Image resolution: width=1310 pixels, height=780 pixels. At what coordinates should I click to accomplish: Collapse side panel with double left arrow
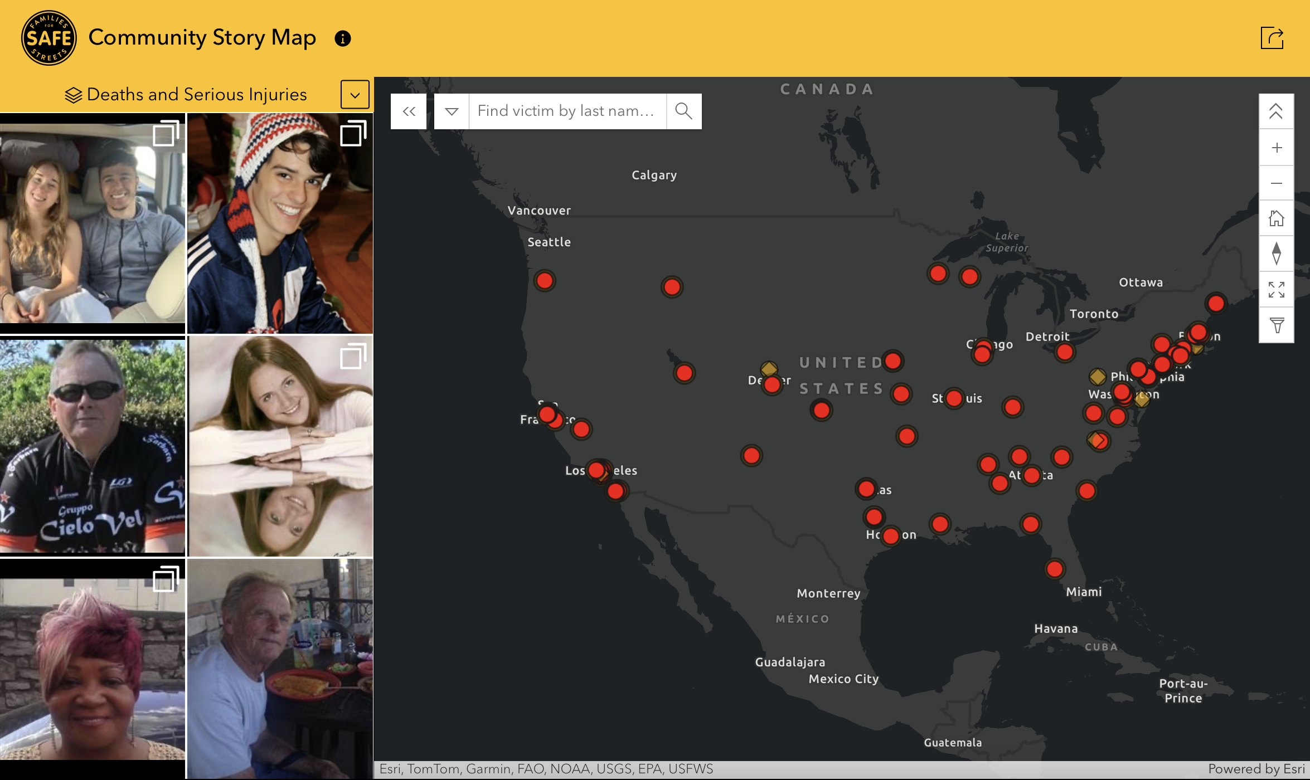coord(409,111)
